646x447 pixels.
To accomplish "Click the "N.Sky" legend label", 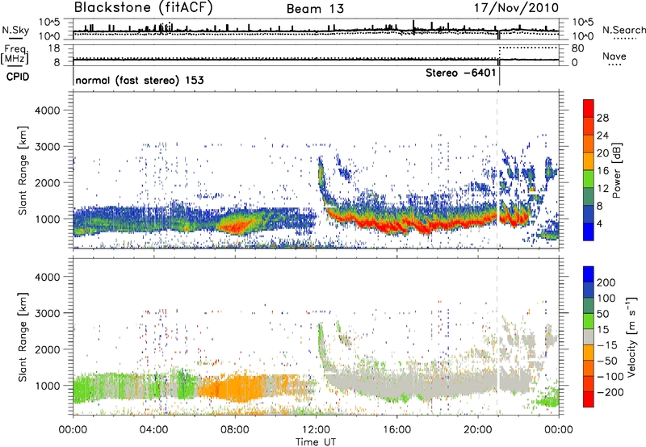I will [15, 31].
